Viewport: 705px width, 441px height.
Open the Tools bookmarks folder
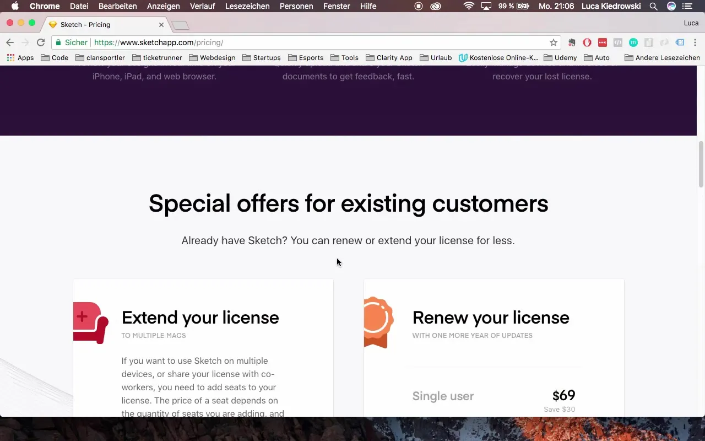(x=344, y=57)
